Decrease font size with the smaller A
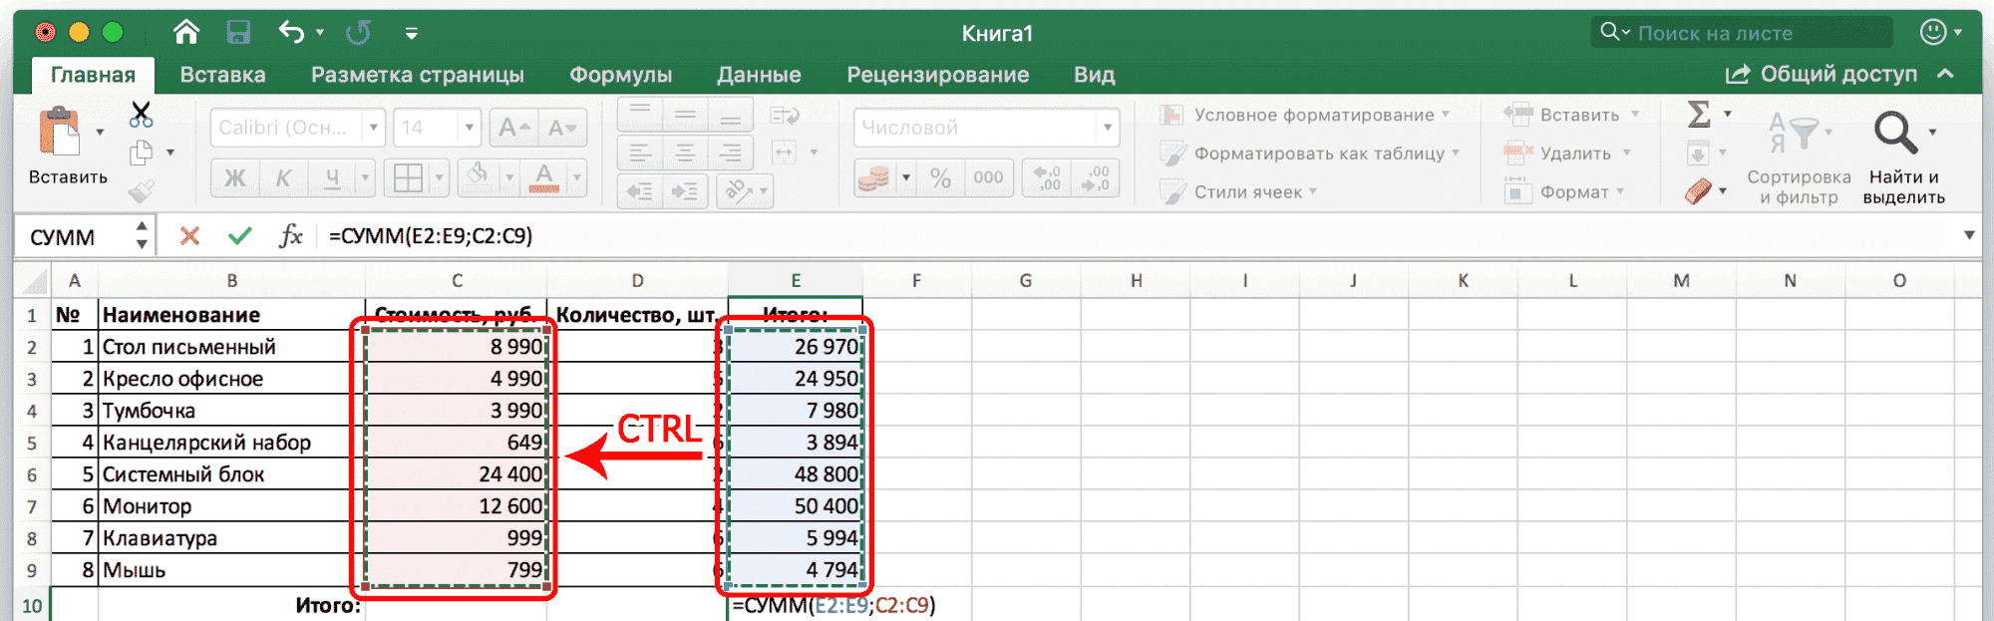The image size is (1994, 621). pos(562,128)
